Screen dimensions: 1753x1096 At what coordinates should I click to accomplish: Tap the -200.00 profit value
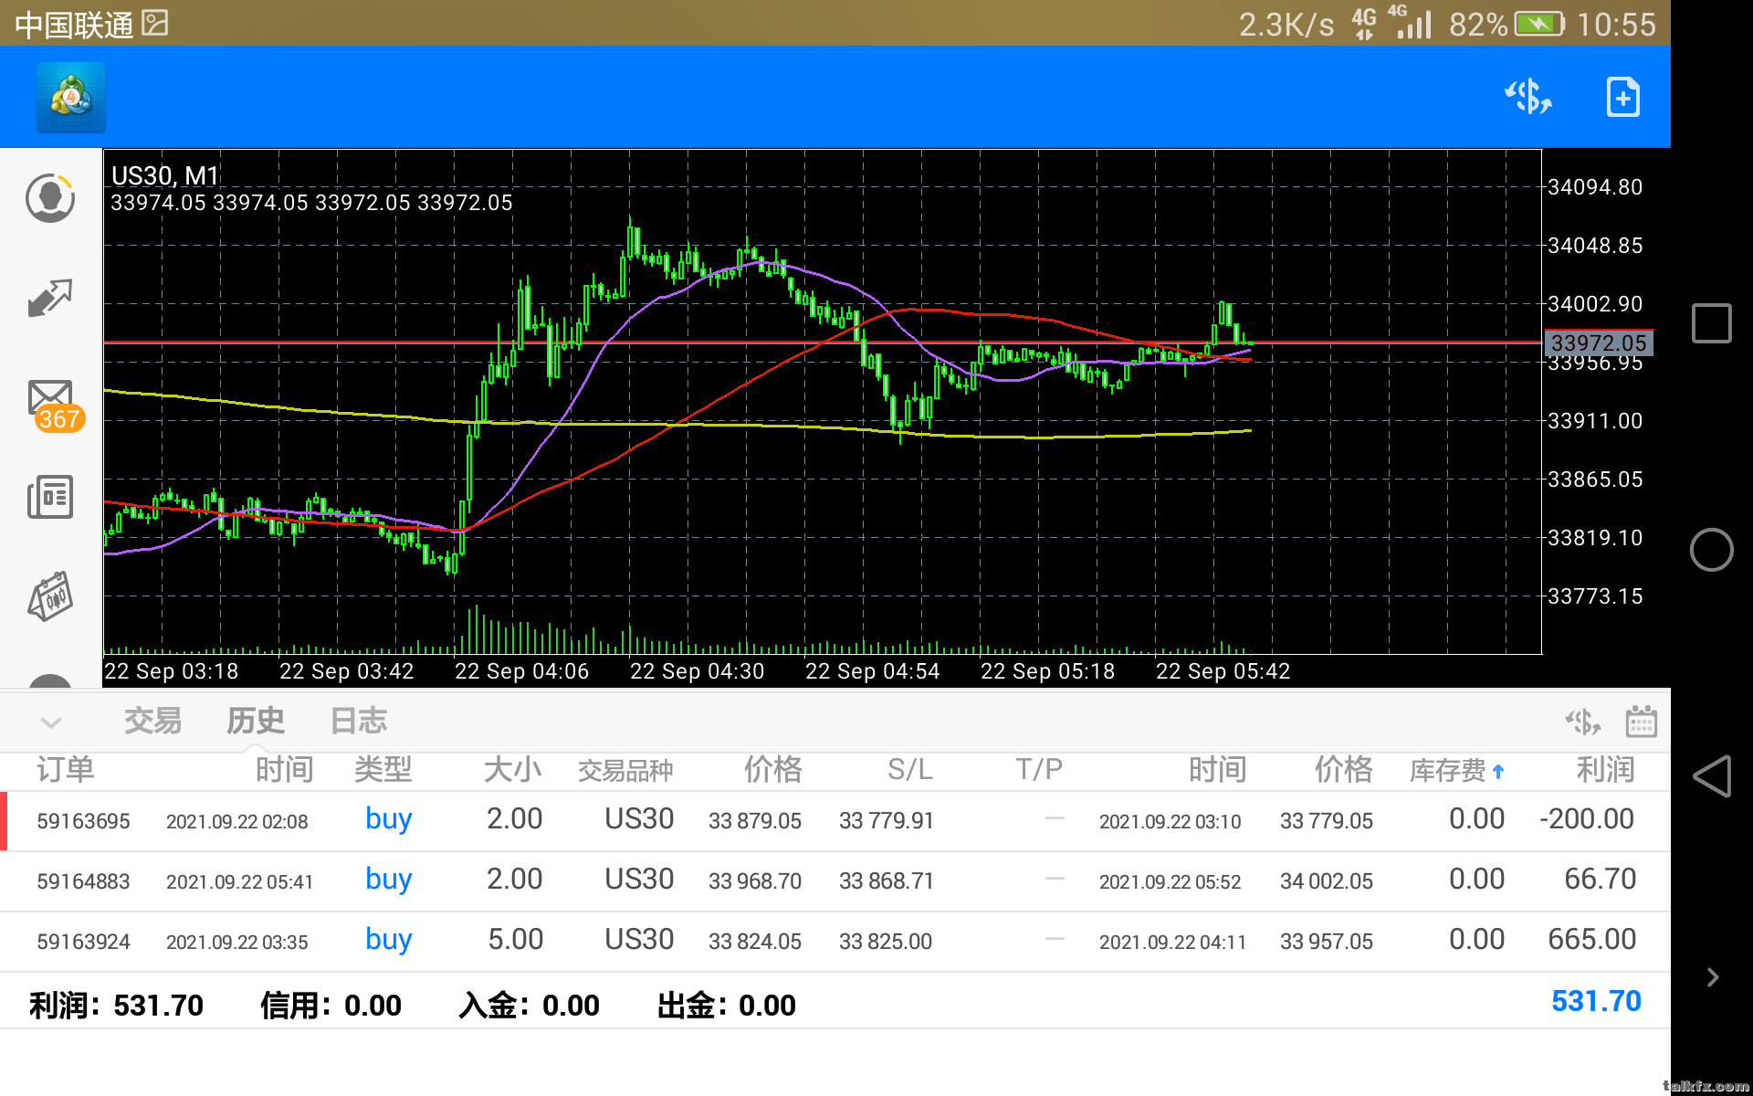tap(1587, 819)
